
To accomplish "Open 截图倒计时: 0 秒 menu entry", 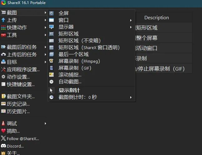I will coord(91,97).
